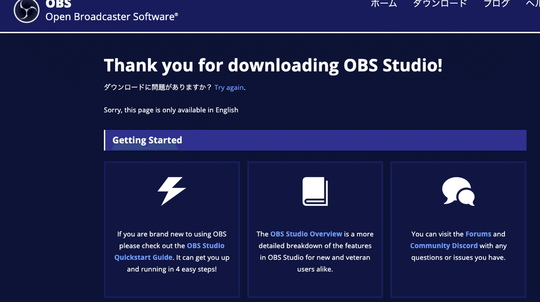Viewport: 540px width, 302px height.
Task: Open the OBS Studio Quickstart Guide link
Action: coord(169,252)
